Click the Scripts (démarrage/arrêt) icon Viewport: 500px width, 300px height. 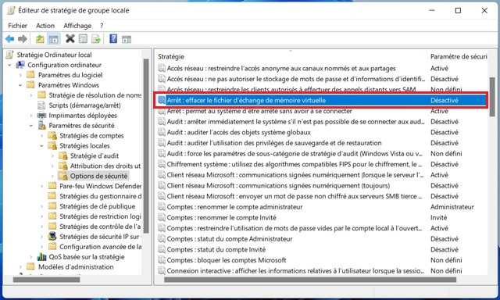tap(41, 105)
